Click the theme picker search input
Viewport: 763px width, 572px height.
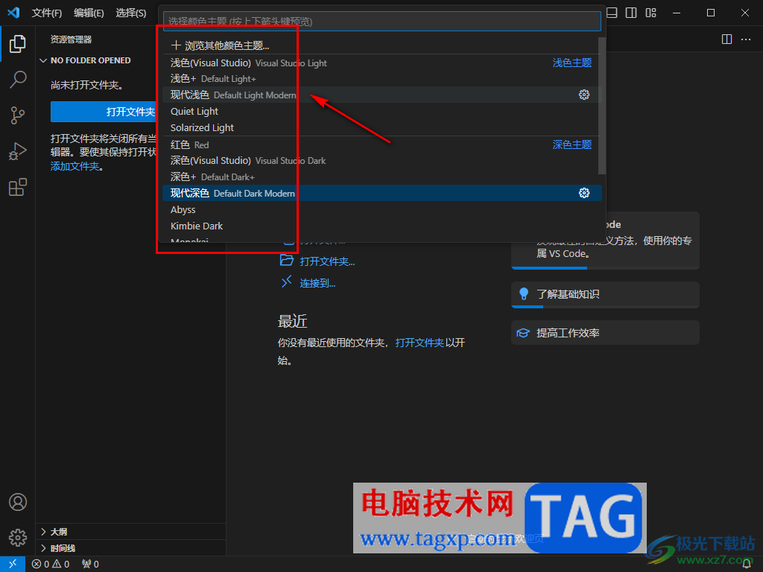382,22
